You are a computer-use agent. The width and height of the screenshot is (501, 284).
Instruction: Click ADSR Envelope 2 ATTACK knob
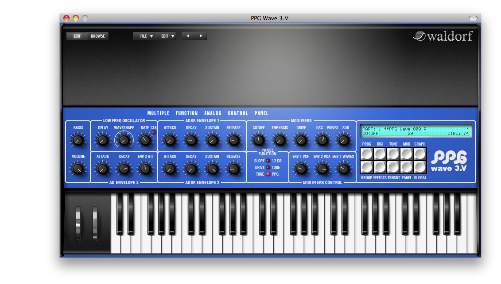(170, 169)
